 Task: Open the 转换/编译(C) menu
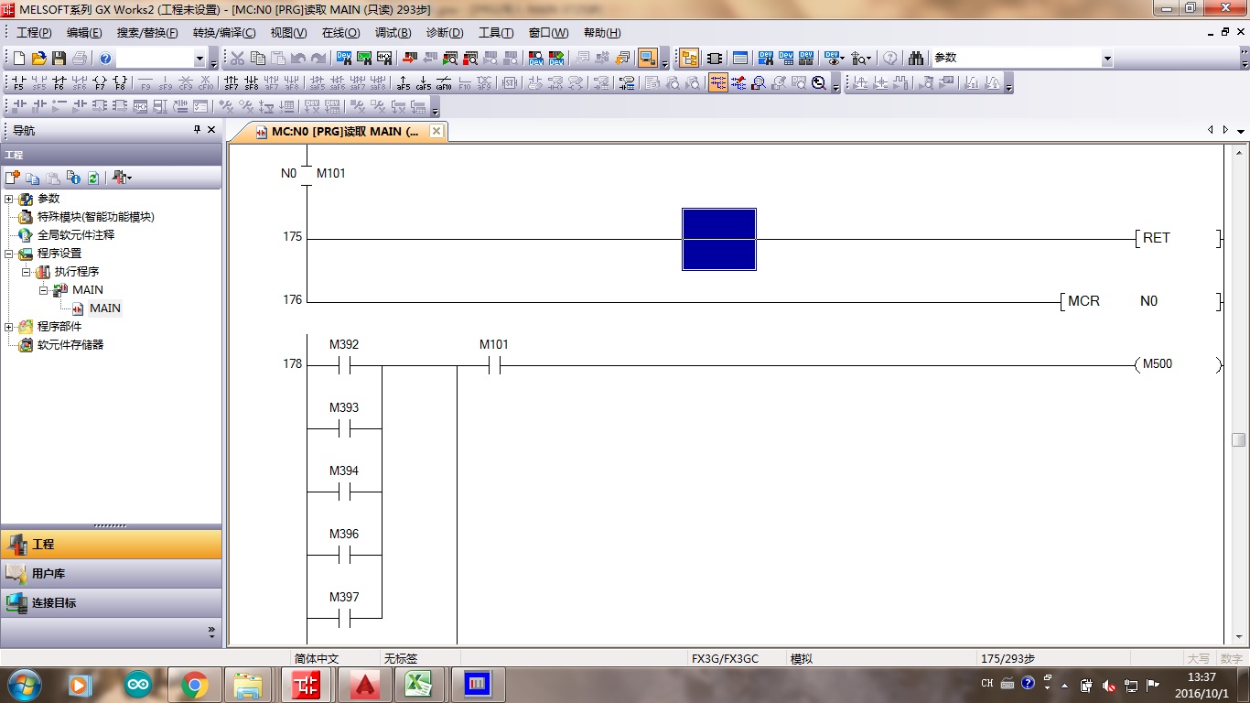(x=224, y=33)
